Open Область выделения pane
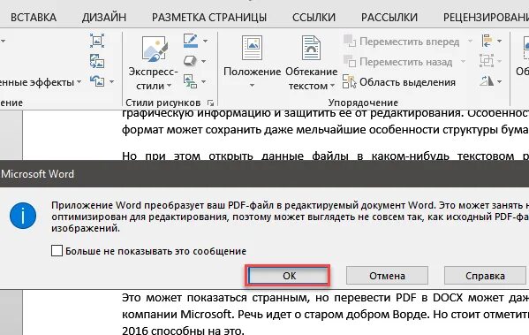 [399, 82]
